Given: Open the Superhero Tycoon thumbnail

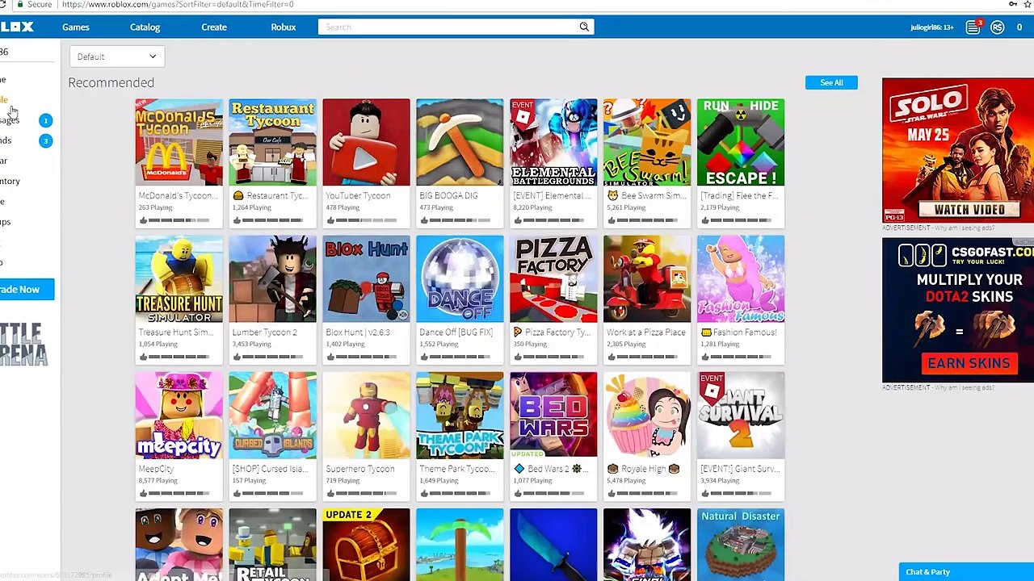Looking at the screenshot, I should (366, 415).
